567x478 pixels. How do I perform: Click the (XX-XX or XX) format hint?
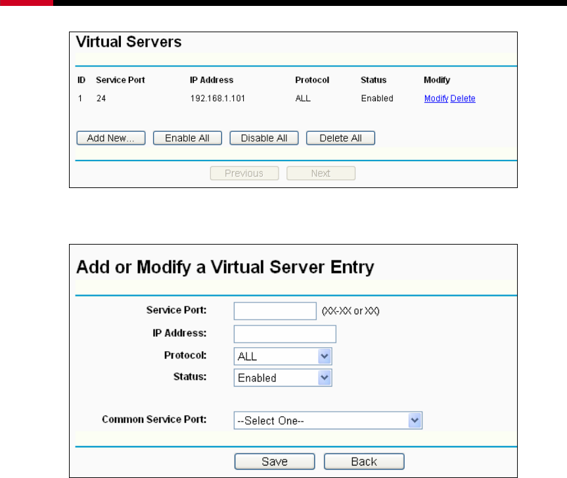(x=351, y=311)
